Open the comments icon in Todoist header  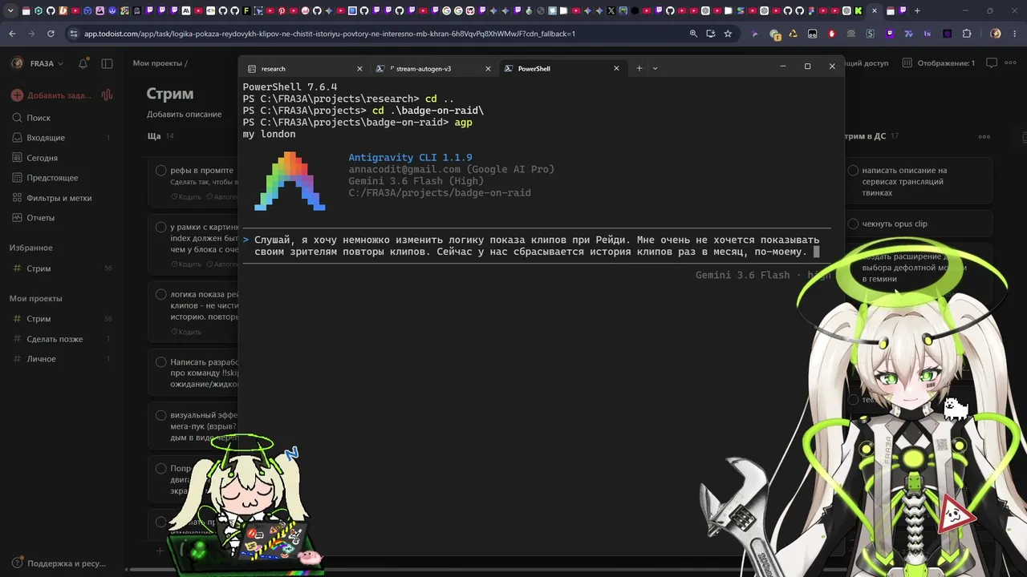coord(991,63)
